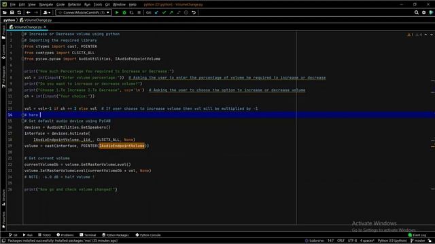Viewport: 435px width, 244px height.
Task: Open the View menu
Action: 32,5
